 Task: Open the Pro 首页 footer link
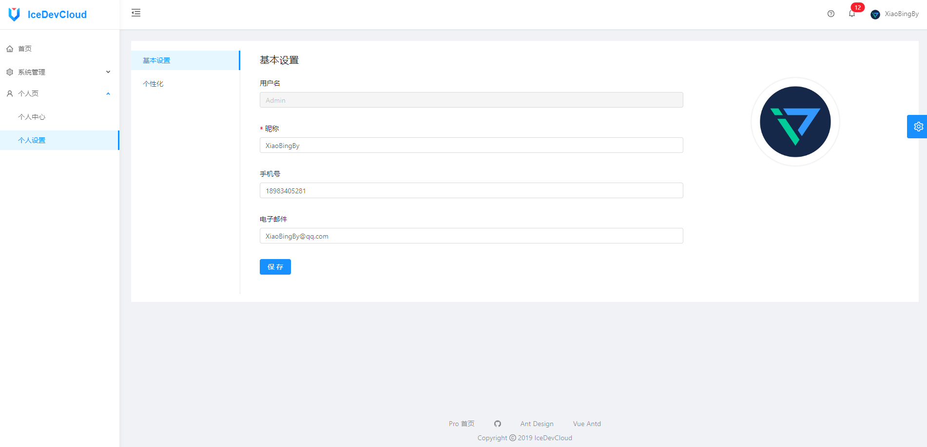click(x=462, y=424)
